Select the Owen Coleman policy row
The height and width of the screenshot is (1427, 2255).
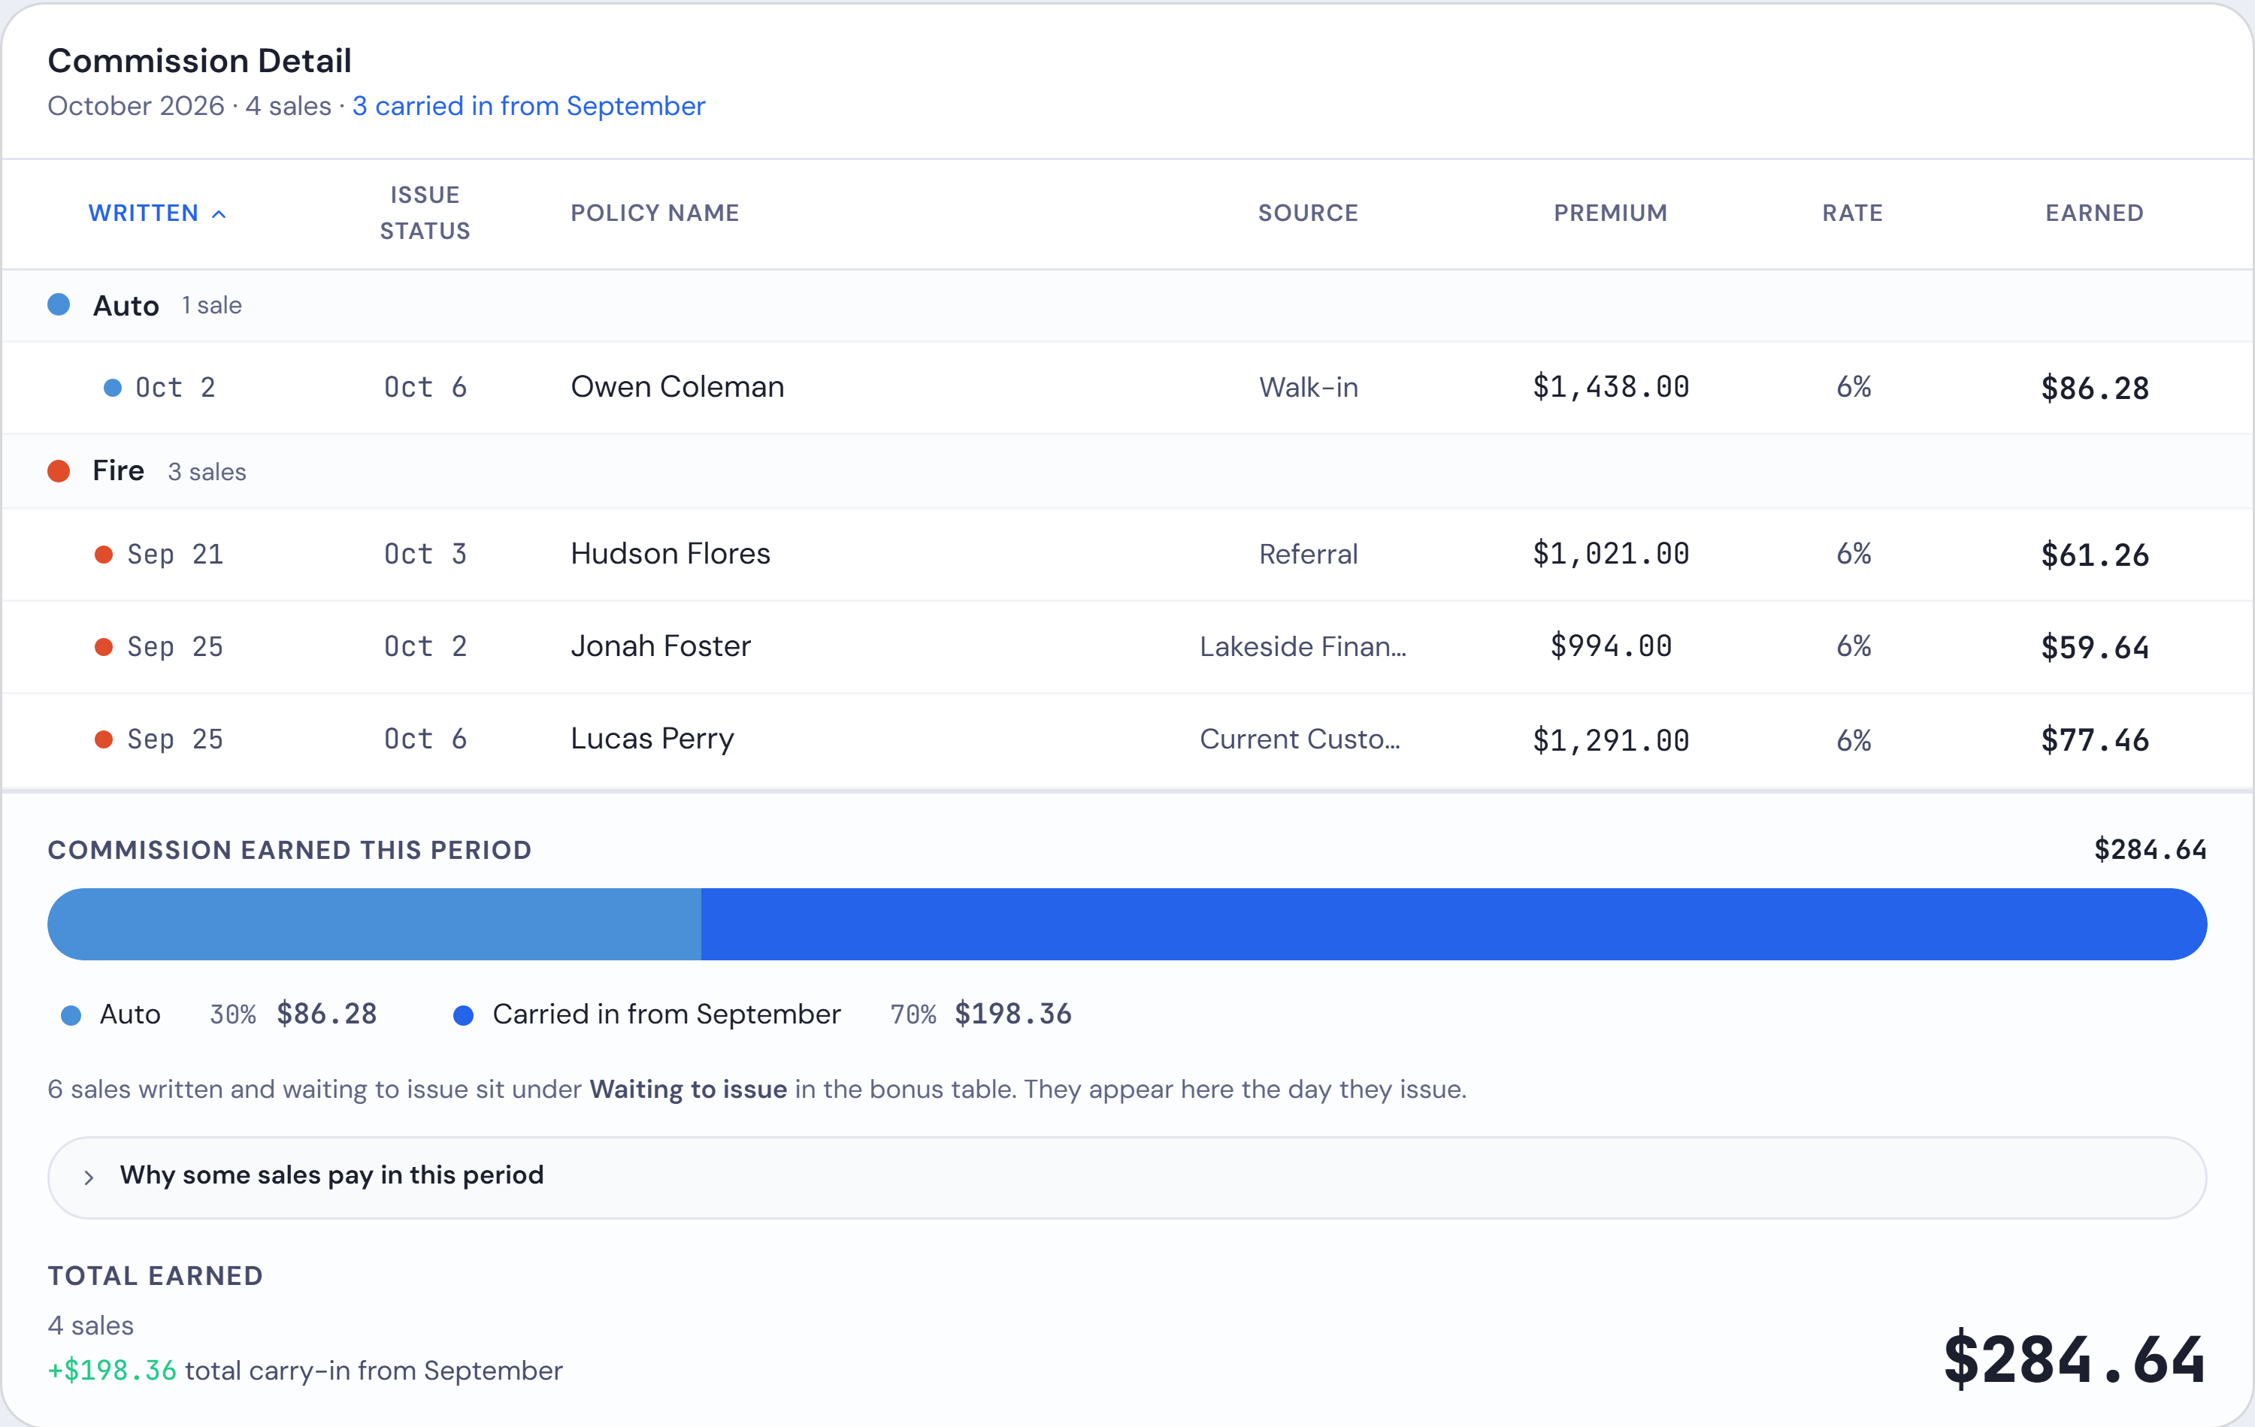[1127, 388]
